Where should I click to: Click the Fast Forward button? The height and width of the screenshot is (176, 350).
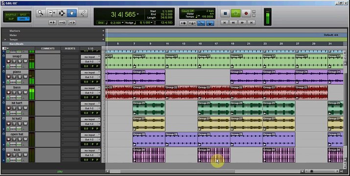click(242, 22)
